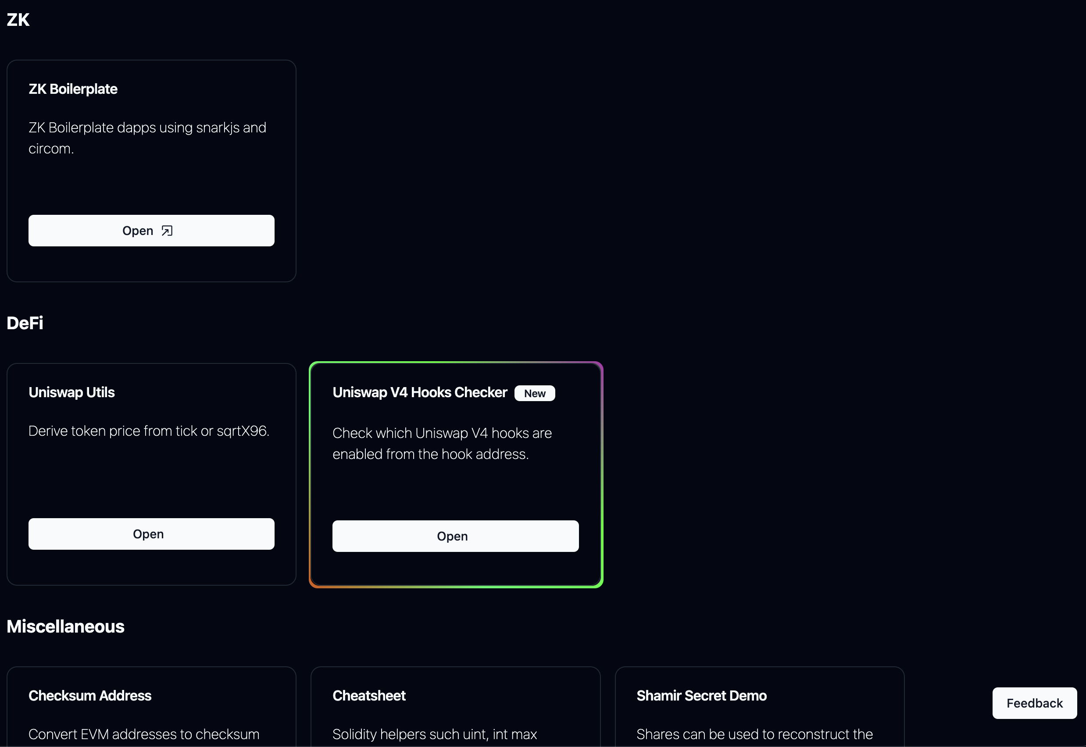The image size is (1086, 747).
Task: Click the Shamir Secret Demo card title
Action: click(701, 696)
